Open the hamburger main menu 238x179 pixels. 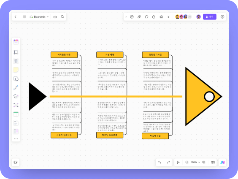pyautogui.click(x=24, y=17)
